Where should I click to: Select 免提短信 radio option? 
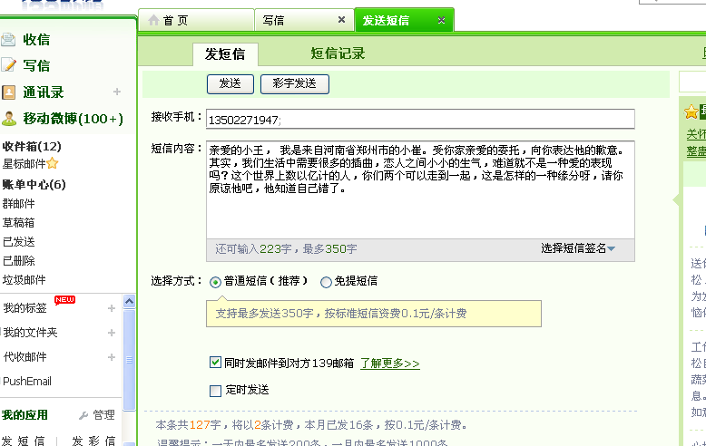coord(326,282)
